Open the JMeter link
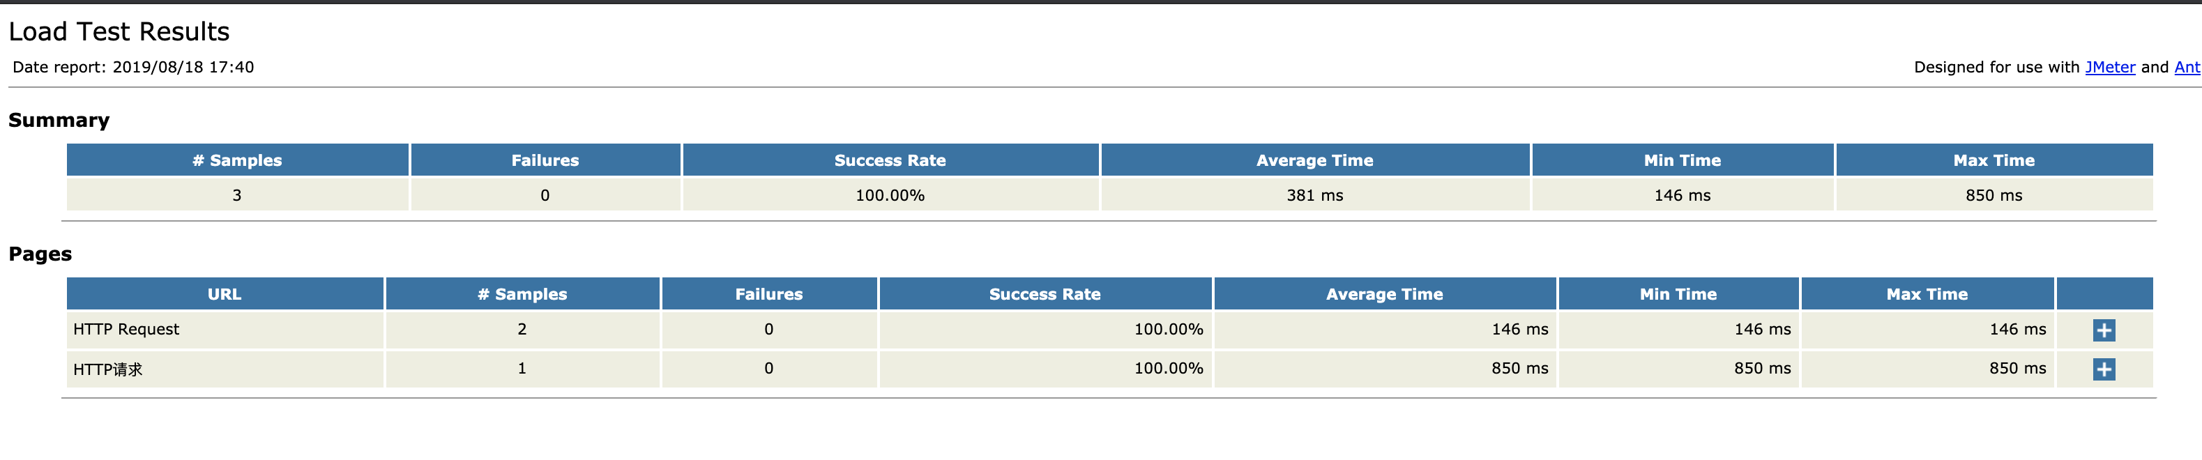The image size is (2202, 460). (2109, 68)
